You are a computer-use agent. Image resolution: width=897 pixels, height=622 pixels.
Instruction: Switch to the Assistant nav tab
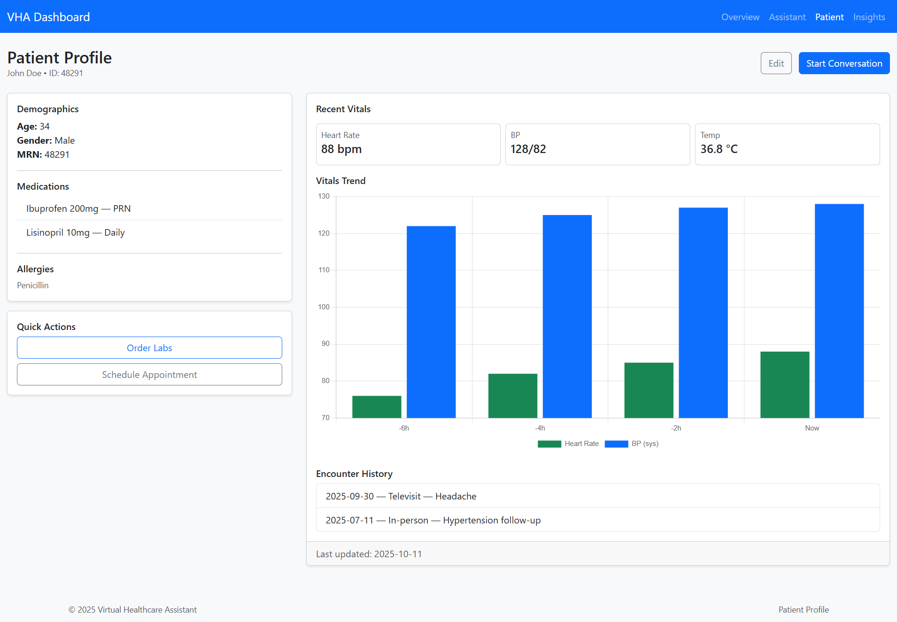tap(787, 17)
